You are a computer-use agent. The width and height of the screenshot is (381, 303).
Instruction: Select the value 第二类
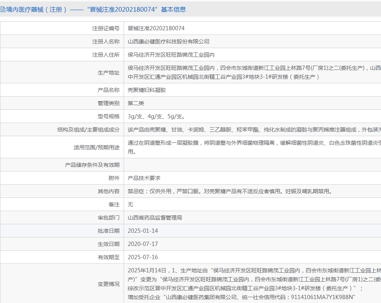136,103
